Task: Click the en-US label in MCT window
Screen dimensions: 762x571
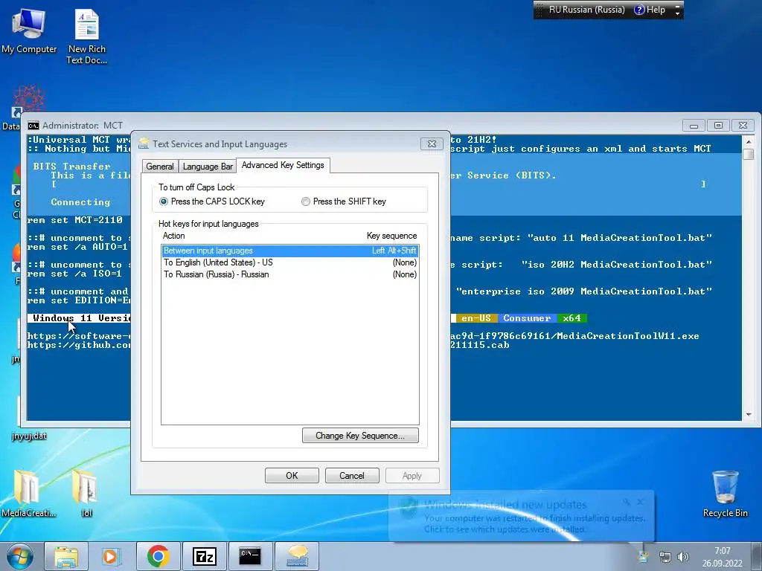Action: click(x=476, y=318)
